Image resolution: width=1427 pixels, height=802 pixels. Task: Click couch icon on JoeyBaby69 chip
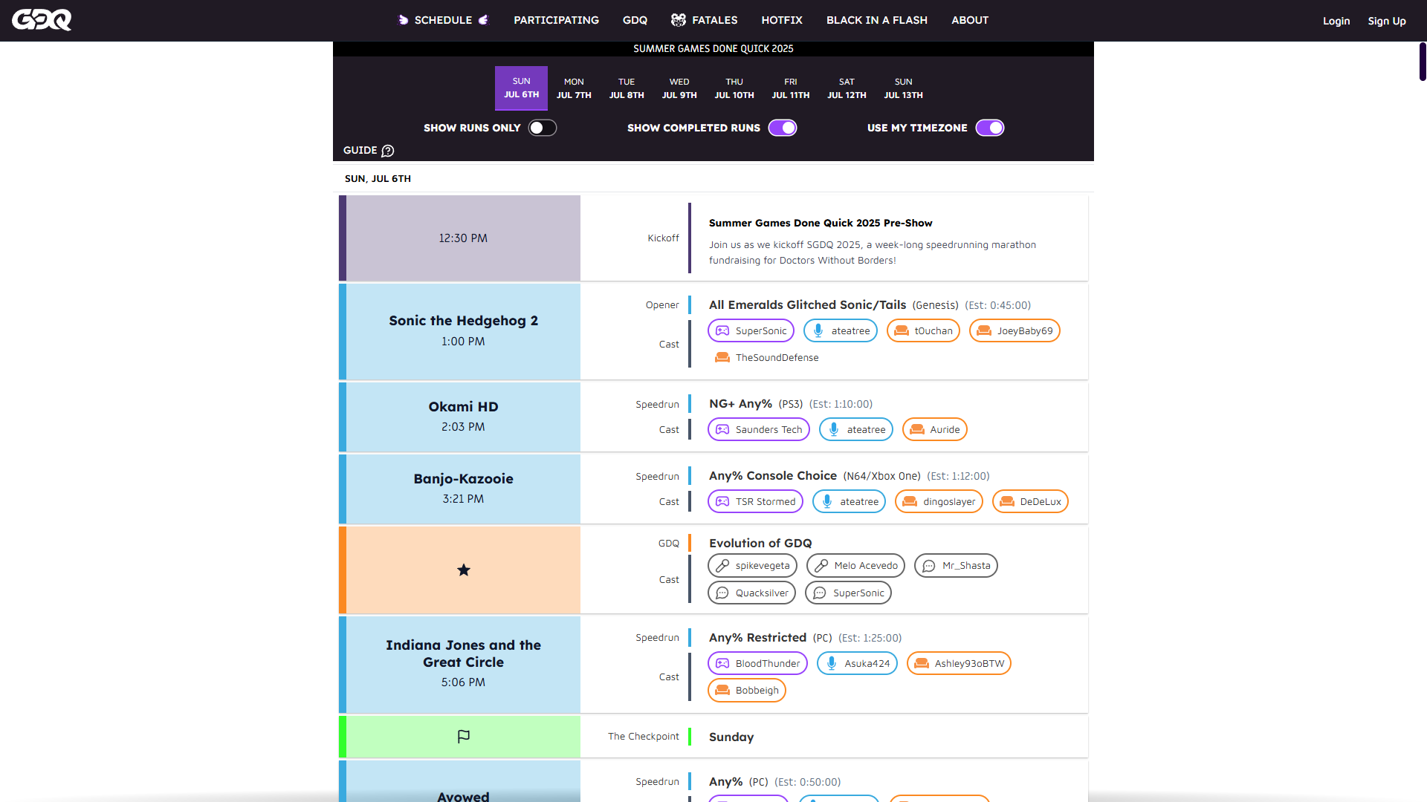point(984,331)
